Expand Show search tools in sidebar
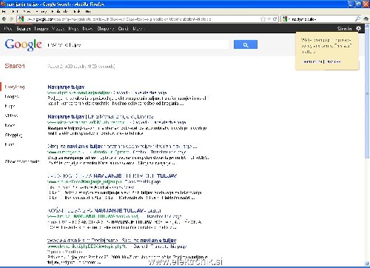The height and width of the screenshot is (268, 370). tap(22, 161)
